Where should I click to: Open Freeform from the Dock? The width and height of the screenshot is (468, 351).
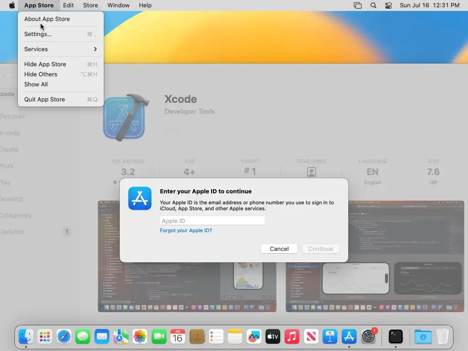pos(254,337)
